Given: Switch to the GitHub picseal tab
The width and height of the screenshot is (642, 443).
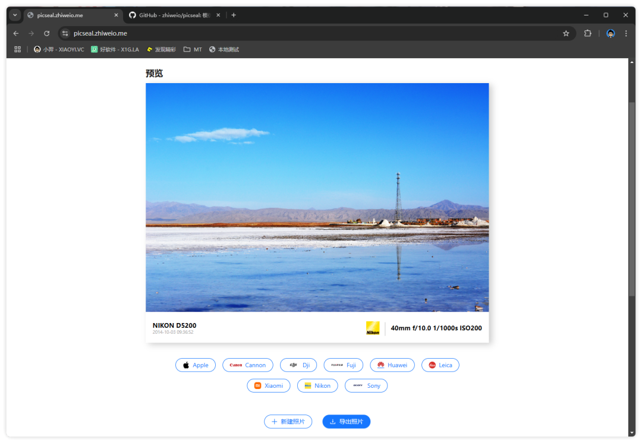Looking at the screenshot, I should (174, 15).
